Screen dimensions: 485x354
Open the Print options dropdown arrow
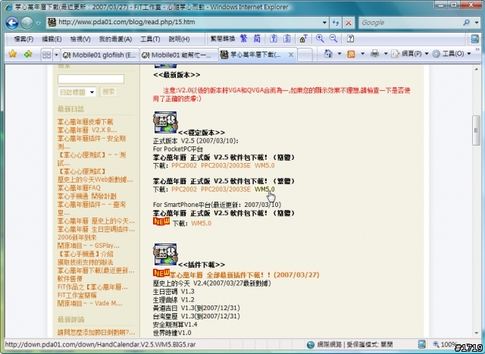pyautogui.click(x=386, y=54)
